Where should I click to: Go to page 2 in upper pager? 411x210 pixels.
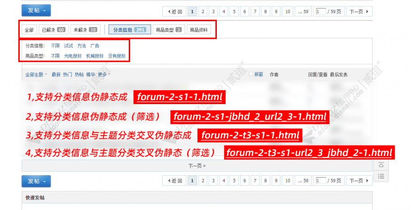pos(203,12)
